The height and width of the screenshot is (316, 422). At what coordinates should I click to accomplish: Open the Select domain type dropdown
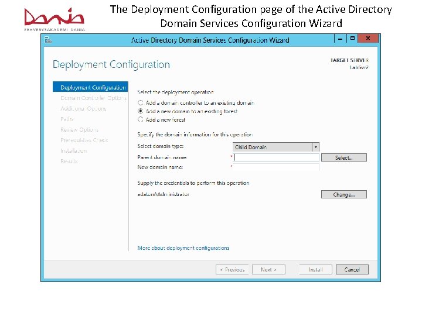276,147
